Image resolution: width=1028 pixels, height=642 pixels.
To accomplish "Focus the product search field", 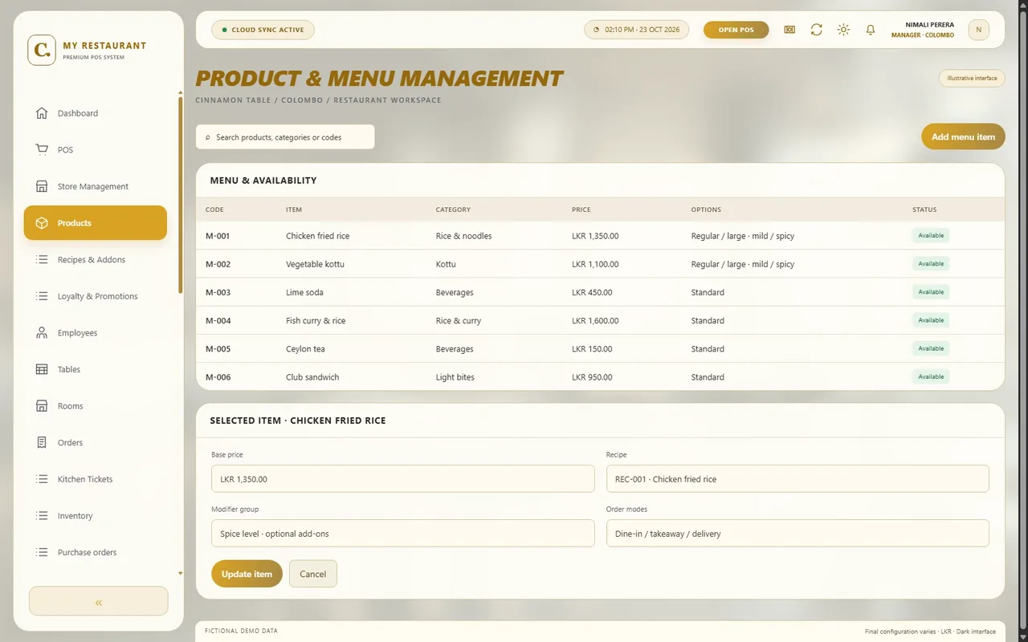I will click(285, 137).
